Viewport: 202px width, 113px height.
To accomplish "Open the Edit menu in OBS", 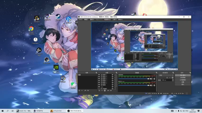I will click(86, 20).
